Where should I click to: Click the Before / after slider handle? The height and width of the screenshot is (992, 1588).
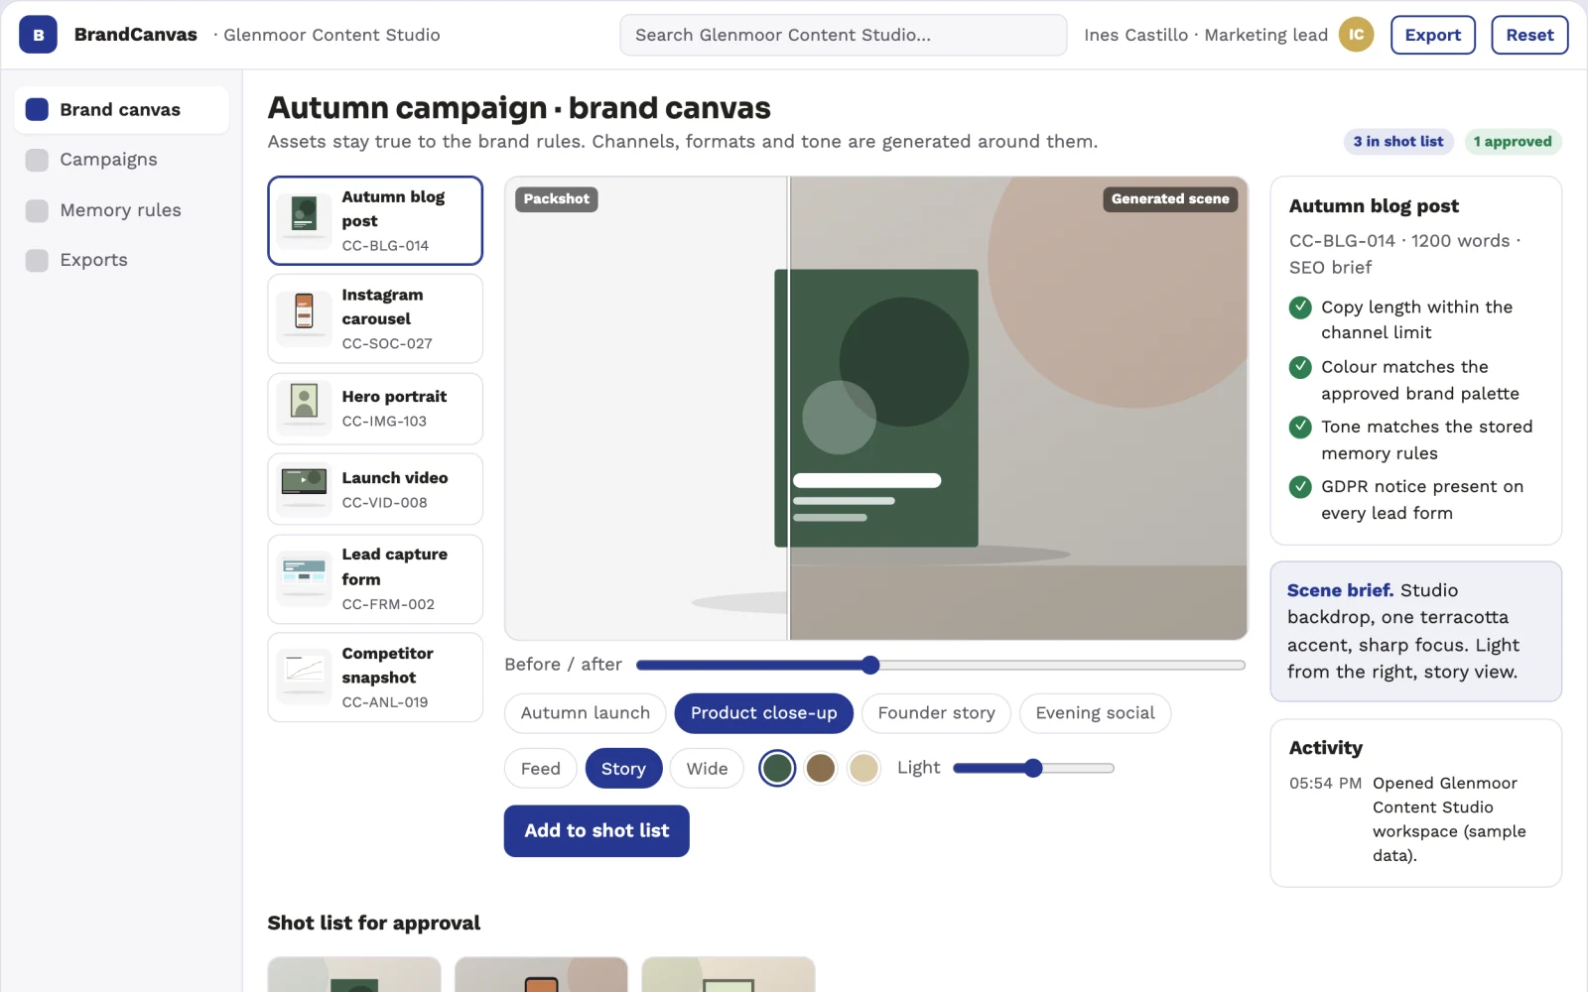pyautogui.click(x=870, y=665)
